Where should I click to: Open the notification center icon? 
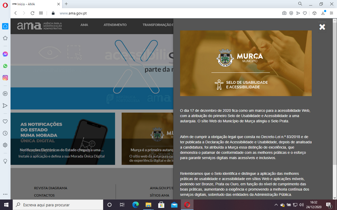[329, 205]
